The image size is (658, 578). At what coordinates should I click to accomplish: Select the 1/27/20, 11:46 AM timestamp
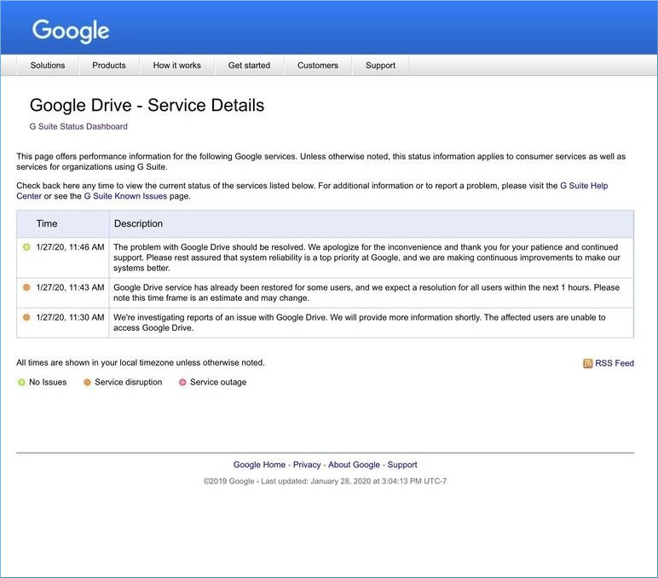point(70,247)
